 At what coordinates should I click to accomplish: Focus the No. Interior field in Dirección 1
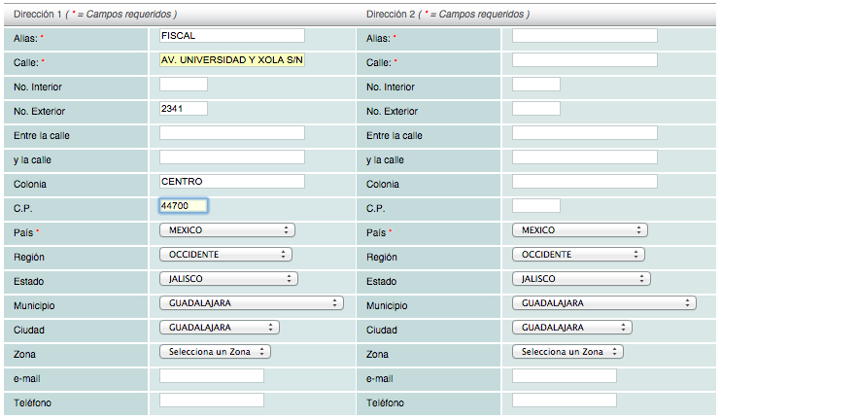(183, 85)
